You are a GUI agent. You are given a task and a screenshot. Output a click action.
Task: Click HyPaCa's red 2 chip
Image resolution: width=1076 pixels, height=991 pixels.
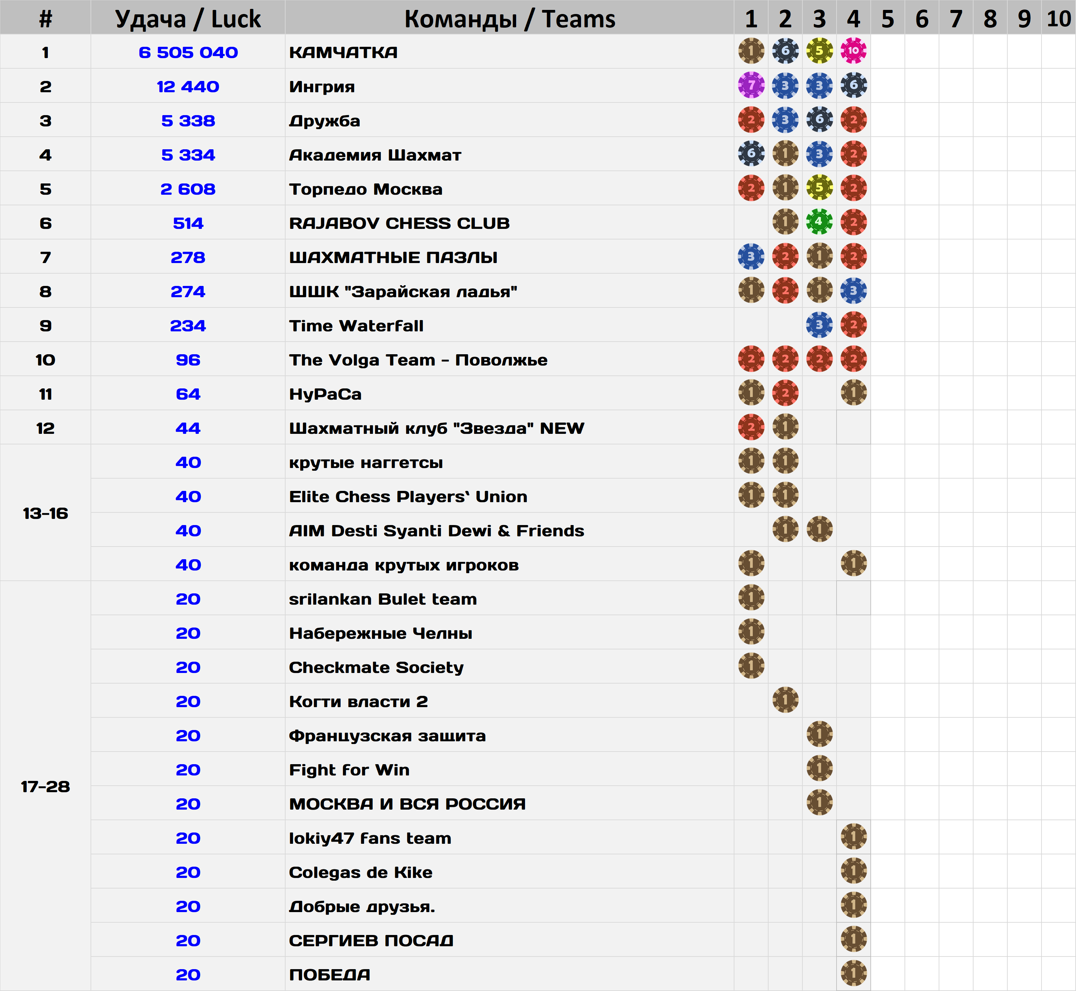tap(785, 393)
